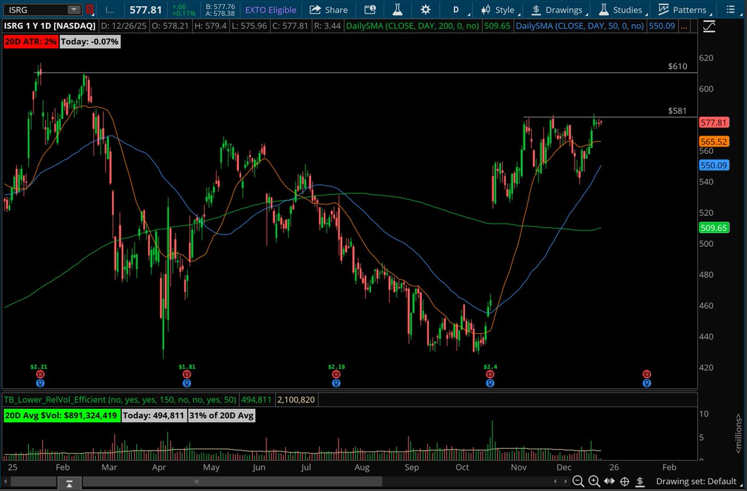Viewport: 747px width, 491px height.
Task: Click the last price 577.81 in header
Action: (x=144, y=10)
